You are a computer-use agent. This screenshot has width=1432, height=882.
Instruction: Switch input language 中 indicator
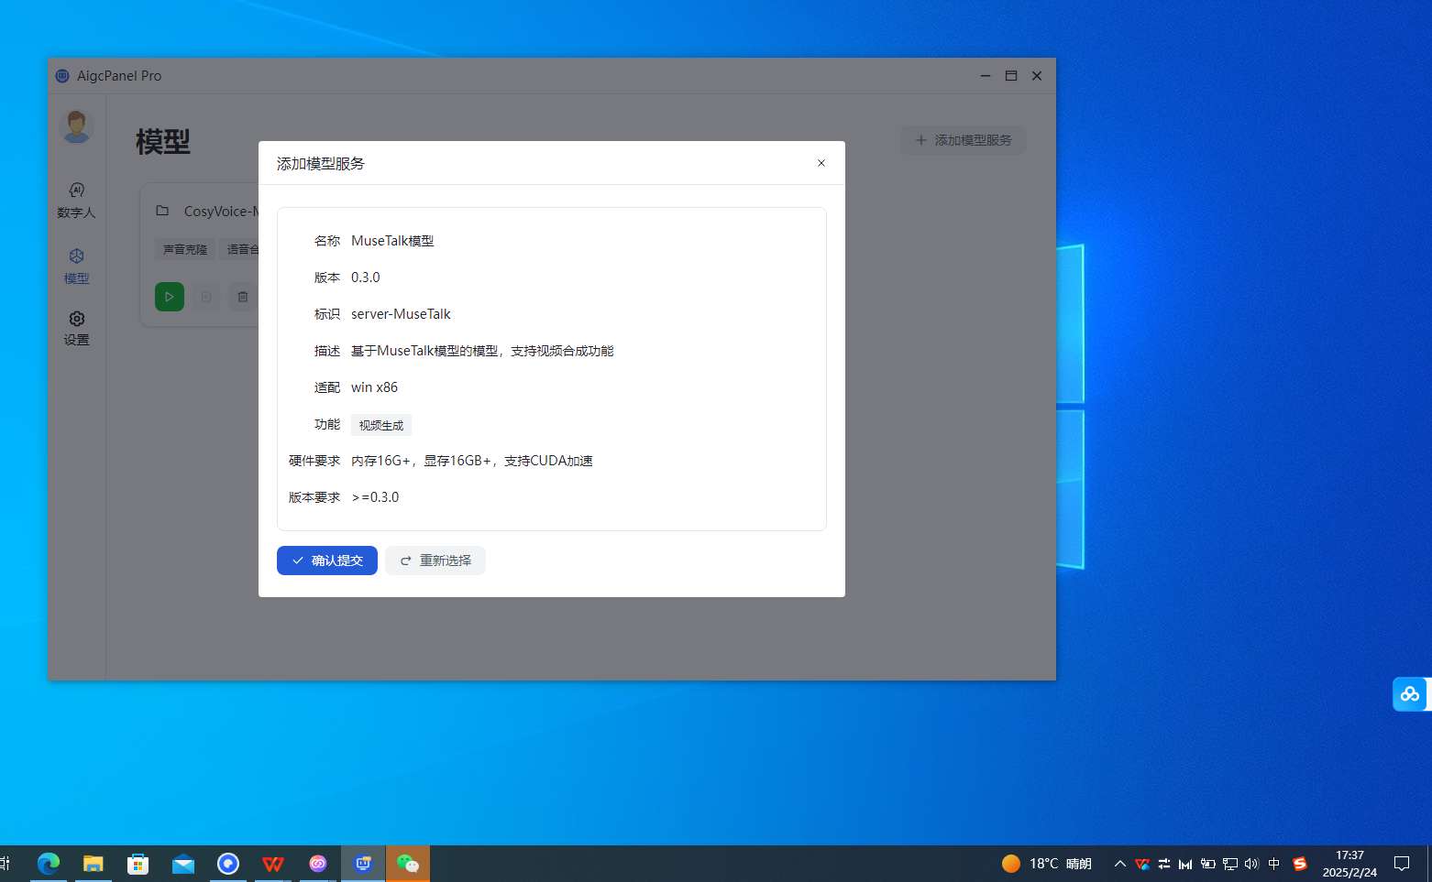tap(1274, 864)
